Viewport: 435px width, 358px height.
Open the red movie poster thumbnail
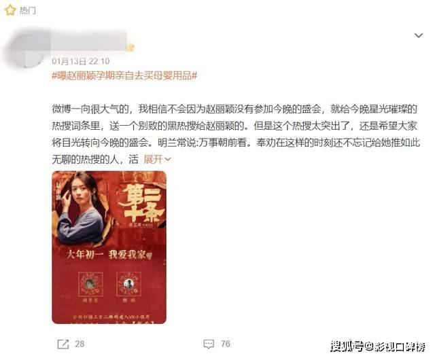tap(109, 247)
